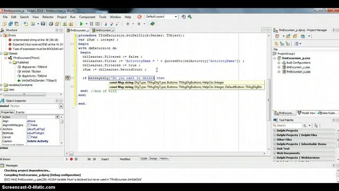Open the Run button dropdown arrow
Viewport: 339px width, 191px height.
coord(86,24)
